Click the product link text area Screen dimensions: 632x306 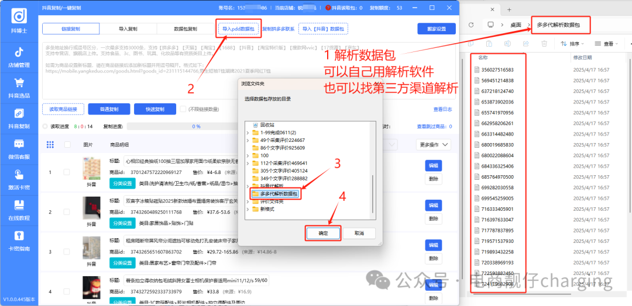[249, 70]
